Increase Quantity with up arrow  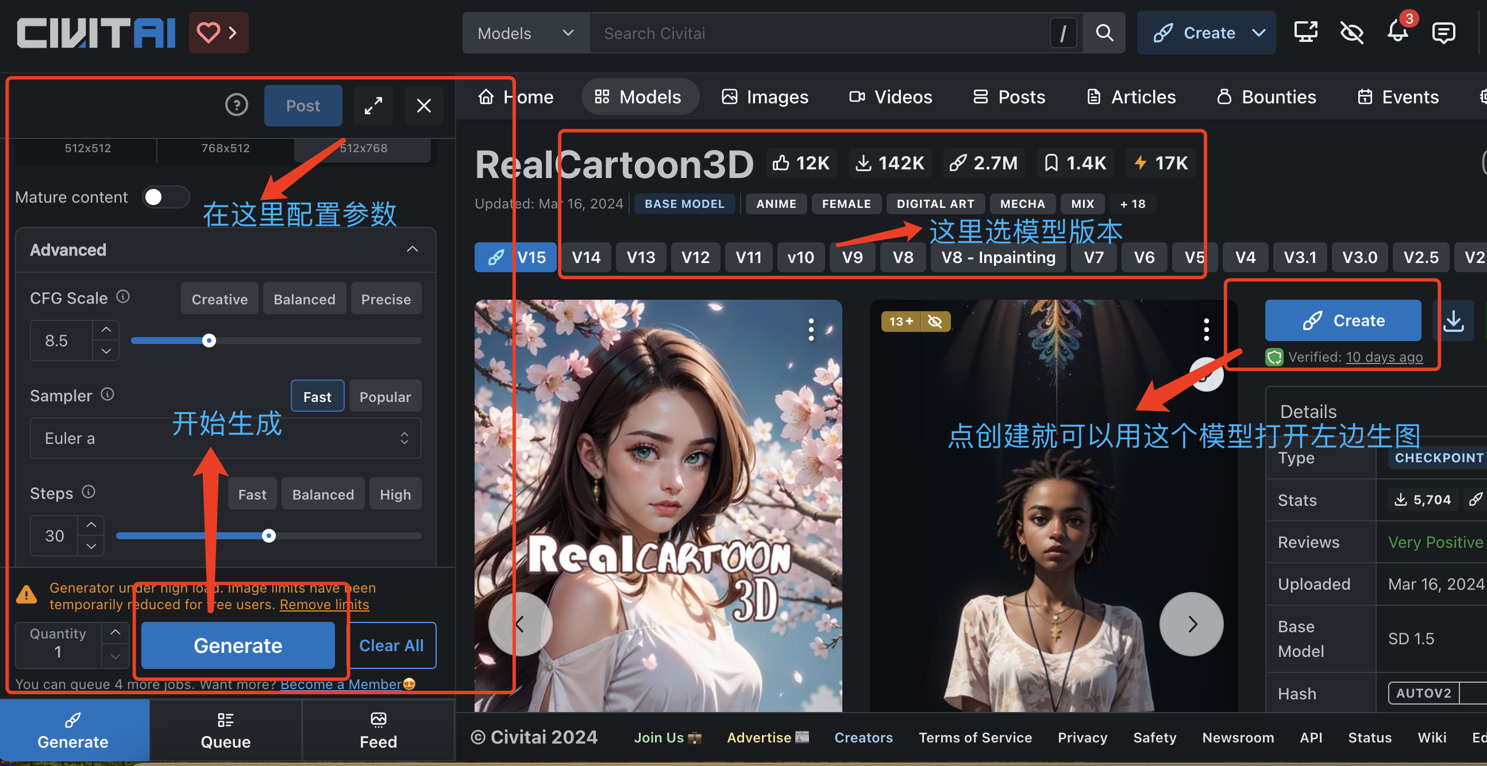115,633
